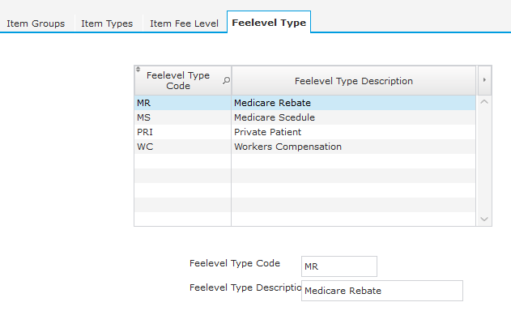Click the scrollbar up arrow in the table
511x315 pixels.
click(x=484, y=102)
